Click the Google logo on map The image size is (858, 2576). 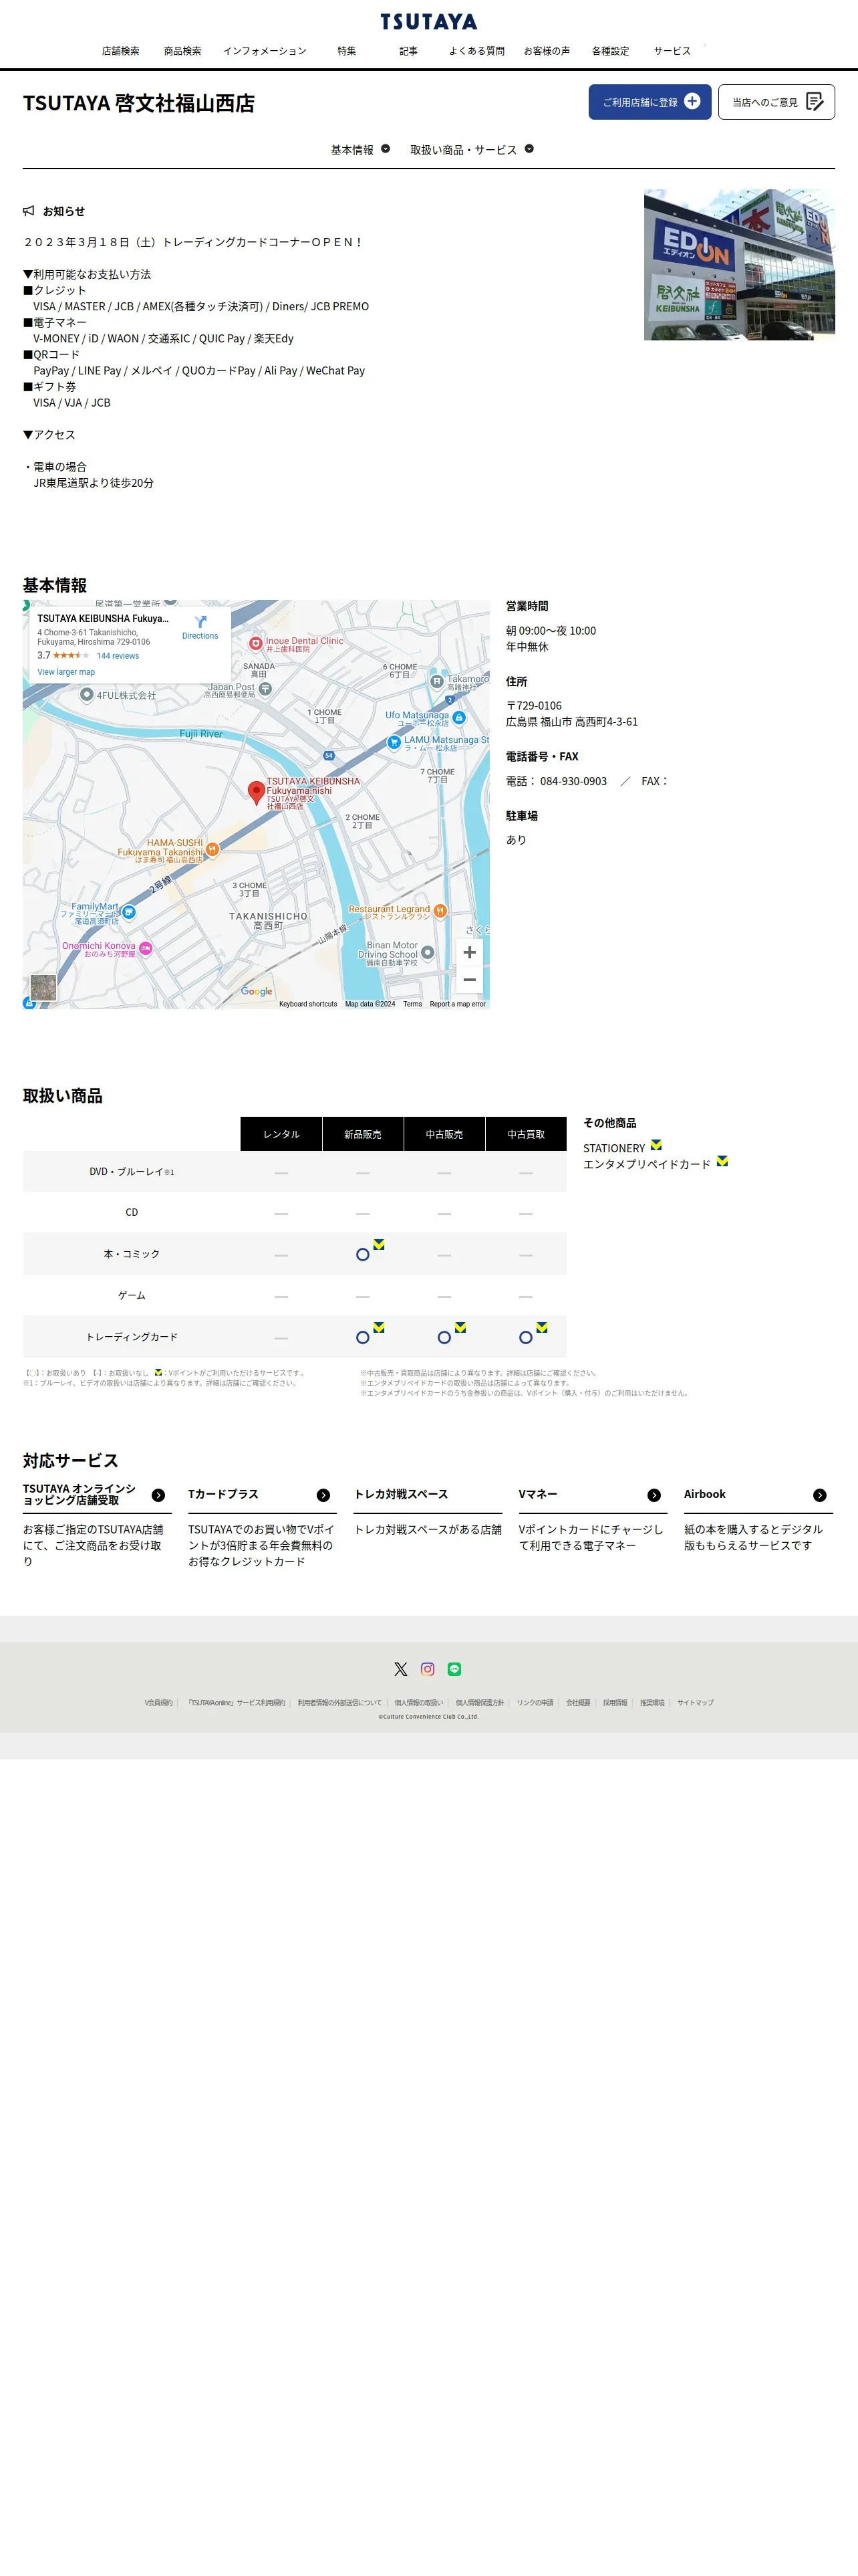coord(257,991)
